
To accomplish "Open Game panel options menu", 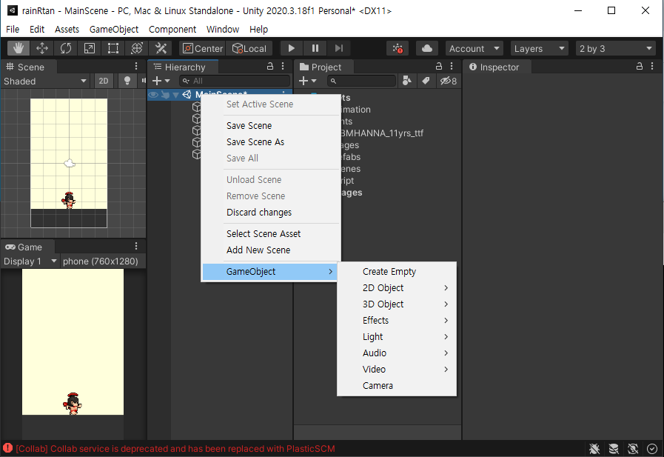I will click(x=136, y=246).
